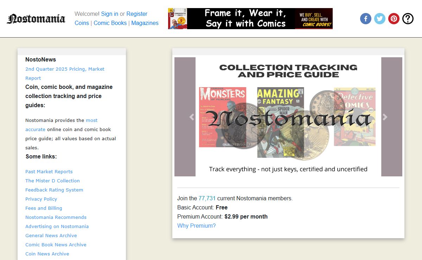This screenshot has width=422, height=260.
Task: Open the Pinterest share icon
Action: point(394,19)
